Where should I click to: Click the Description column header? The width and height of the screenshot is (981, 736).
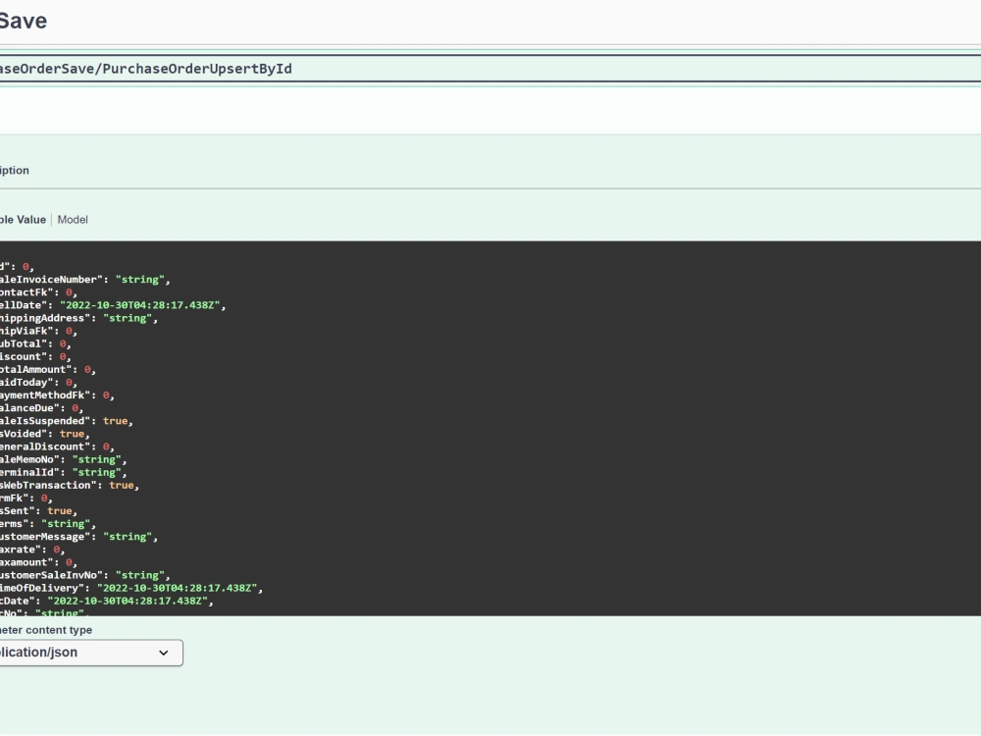point(15,170)
